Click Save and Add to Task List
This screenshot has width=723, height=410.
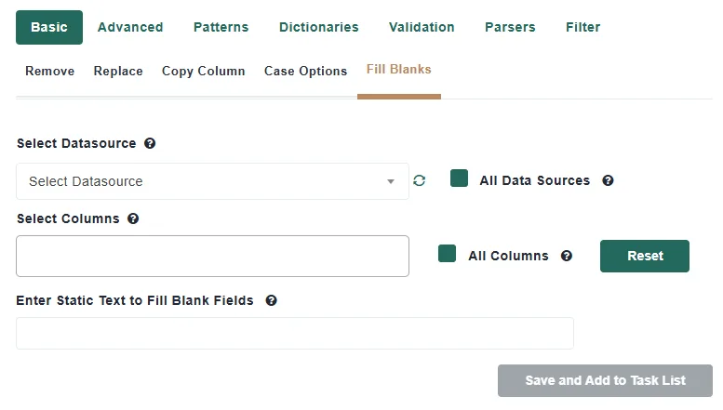pos(605,380)
